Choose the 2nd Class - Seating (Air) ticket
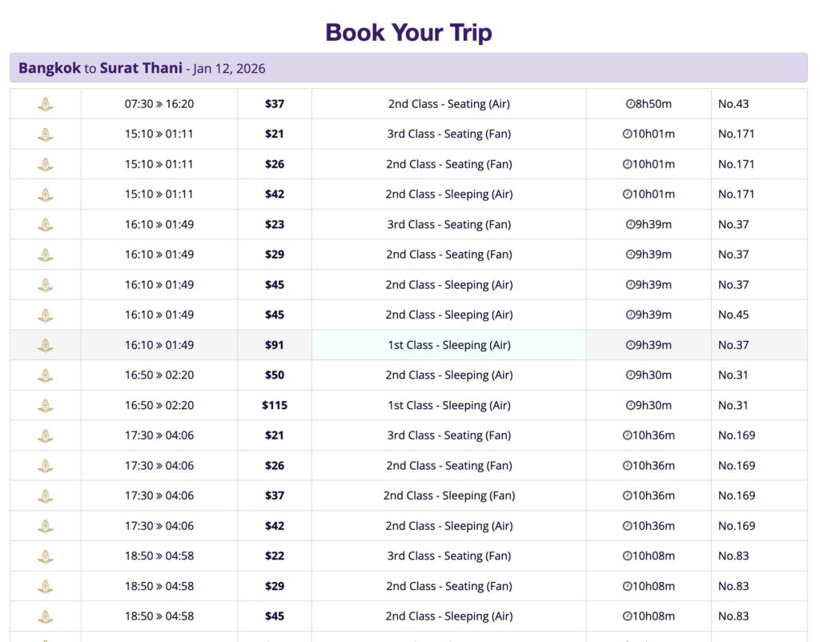 pos(448,104)
